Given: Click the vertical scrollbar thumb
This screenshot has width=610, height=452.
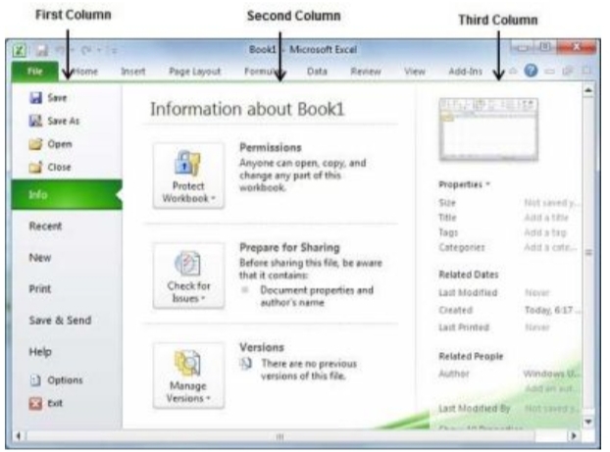Looking at the screenshot, I should point(588,253).
